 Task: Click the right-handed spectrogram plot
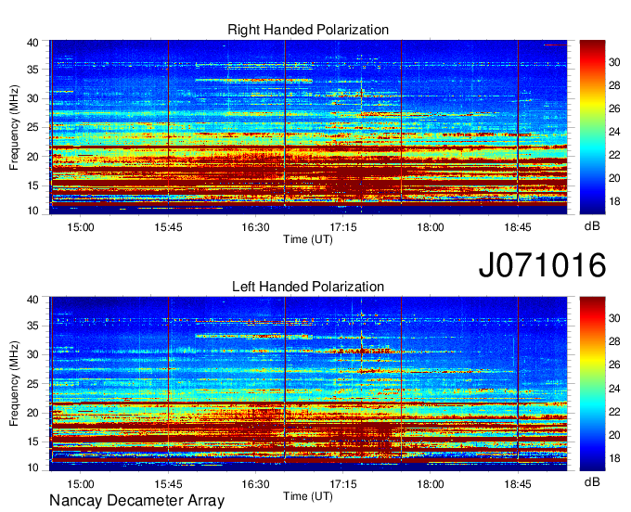308,127
